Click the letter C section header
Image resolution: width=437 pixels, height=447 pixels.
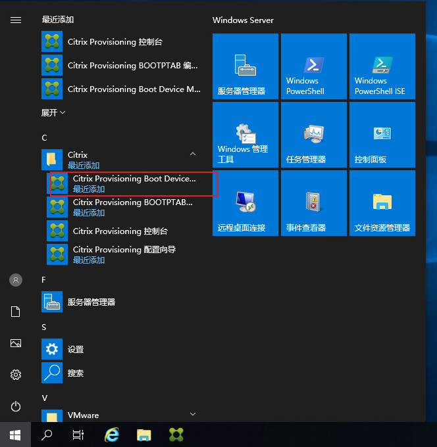(x=45, y=137)
